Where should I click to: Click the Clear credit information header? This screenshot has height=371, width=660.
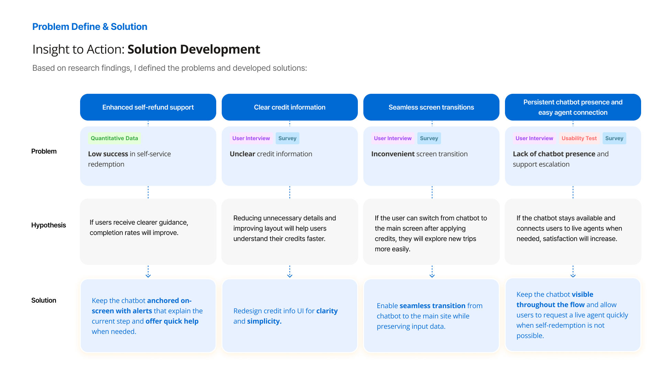coord(289,107)
